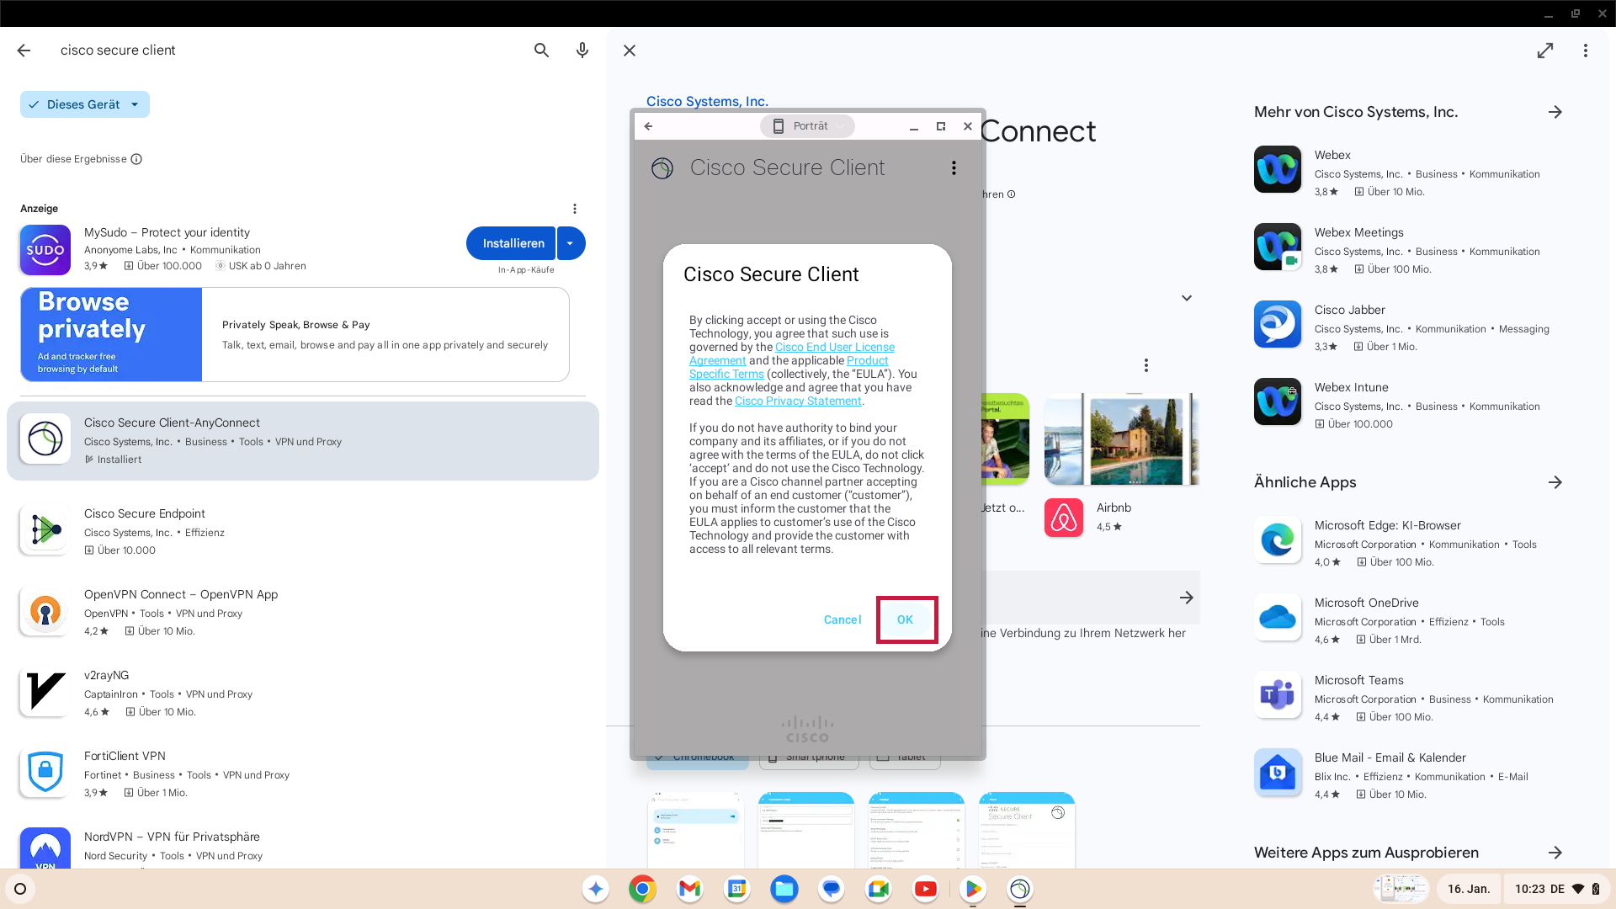1616x909 pixels.
Task: Launch Chrome from the shelf
Action: (642, 889)
